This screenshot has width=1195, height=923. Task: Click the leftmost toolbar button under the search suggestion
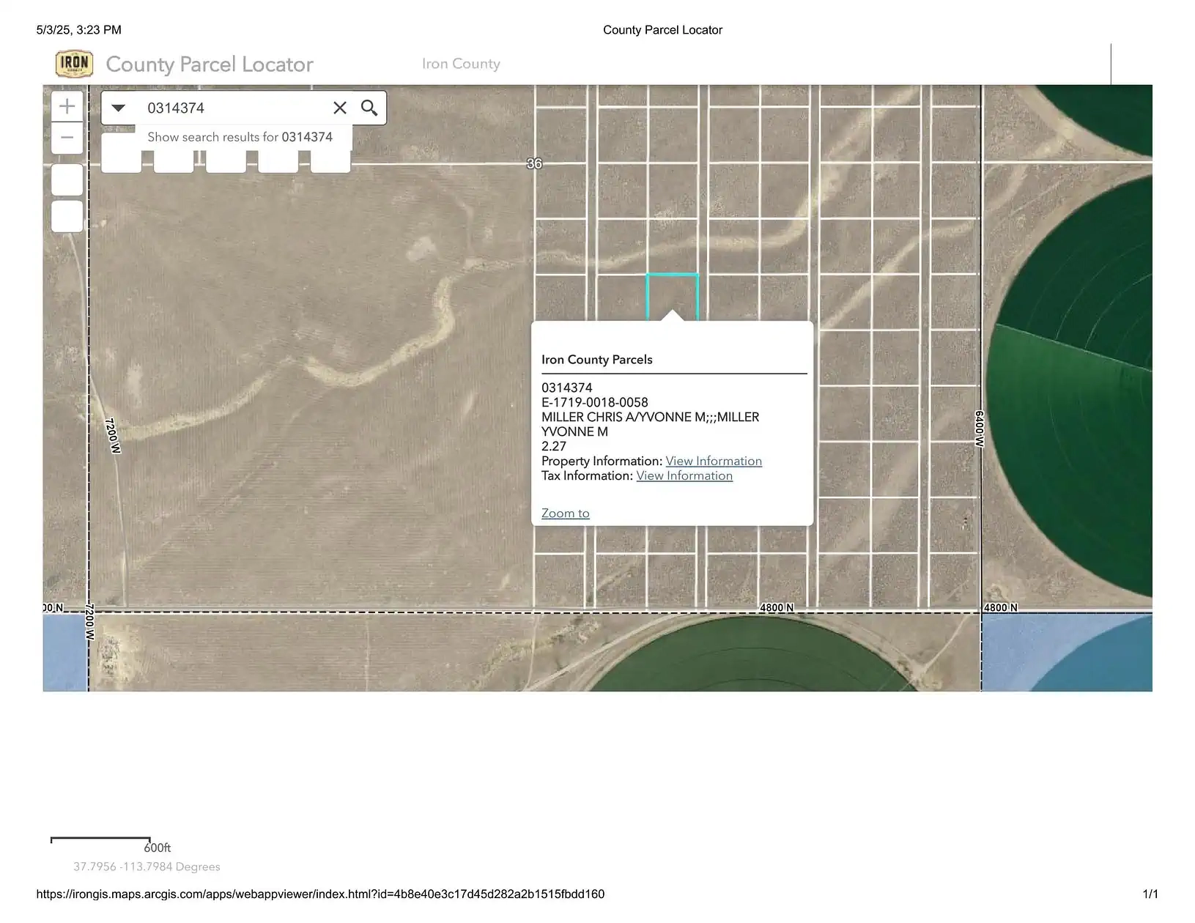(122, 157)
